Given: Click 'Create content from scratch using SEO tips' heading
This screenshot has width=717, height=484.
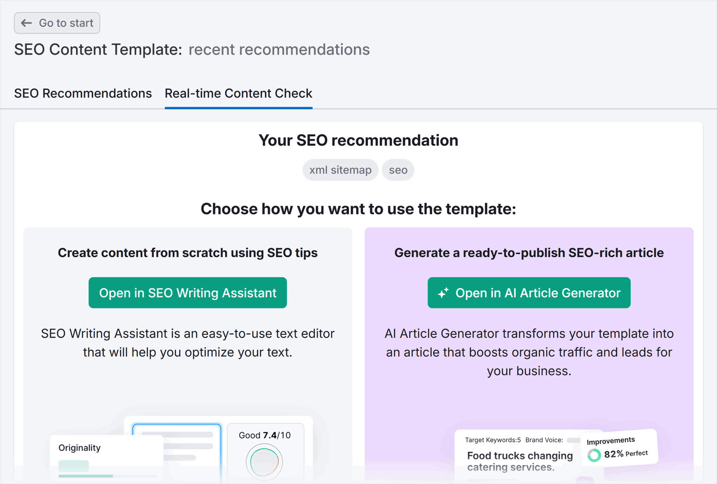Looking at the screenshot, I should pos(188,253).
